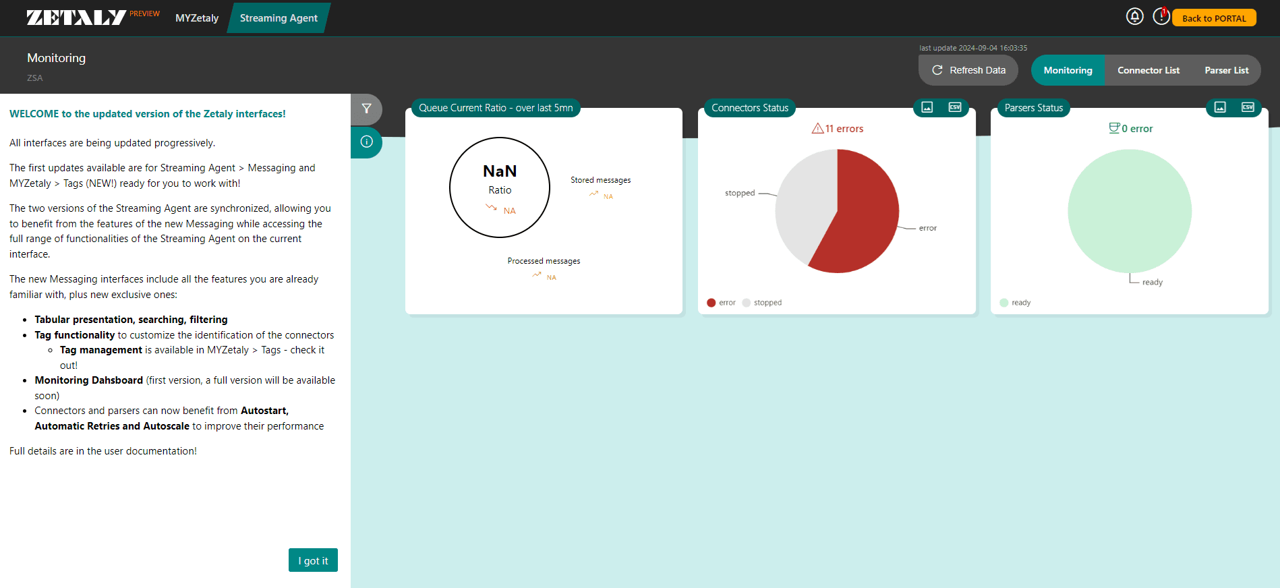Click the cup icon beside 0 error

pos(1114,128)
